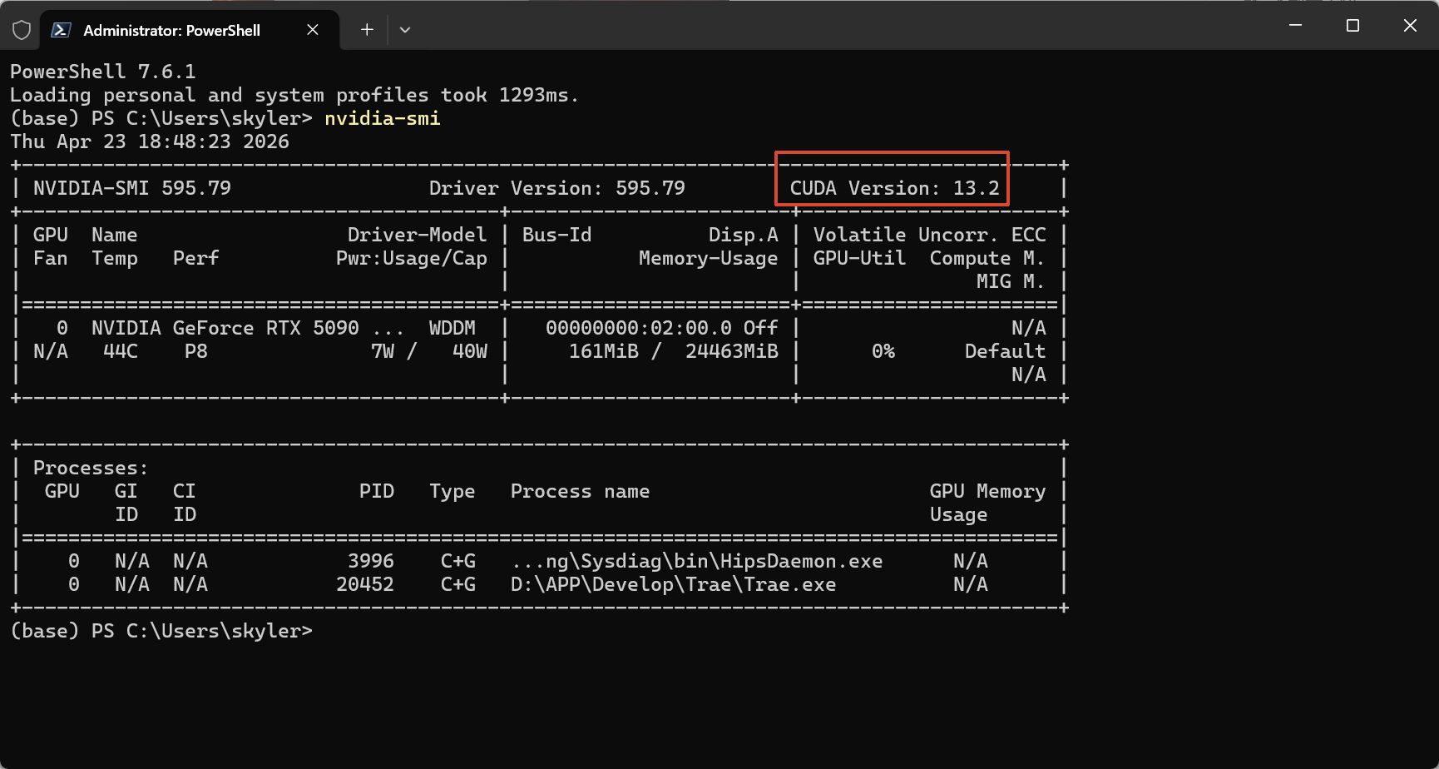Click the HipsDaemon.exe process name

coord(697,561)
